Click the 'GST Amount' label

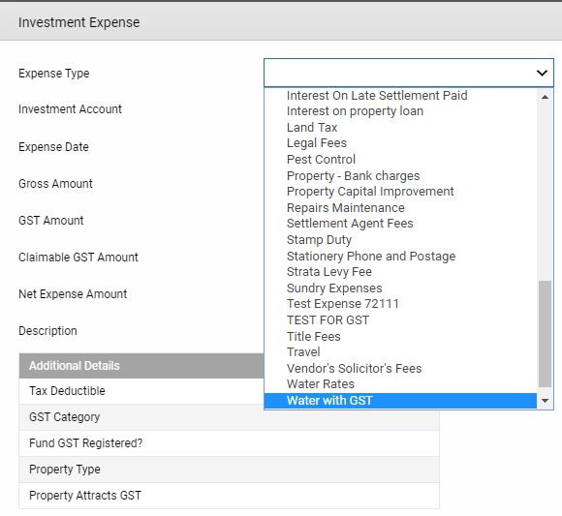point(51,221)
